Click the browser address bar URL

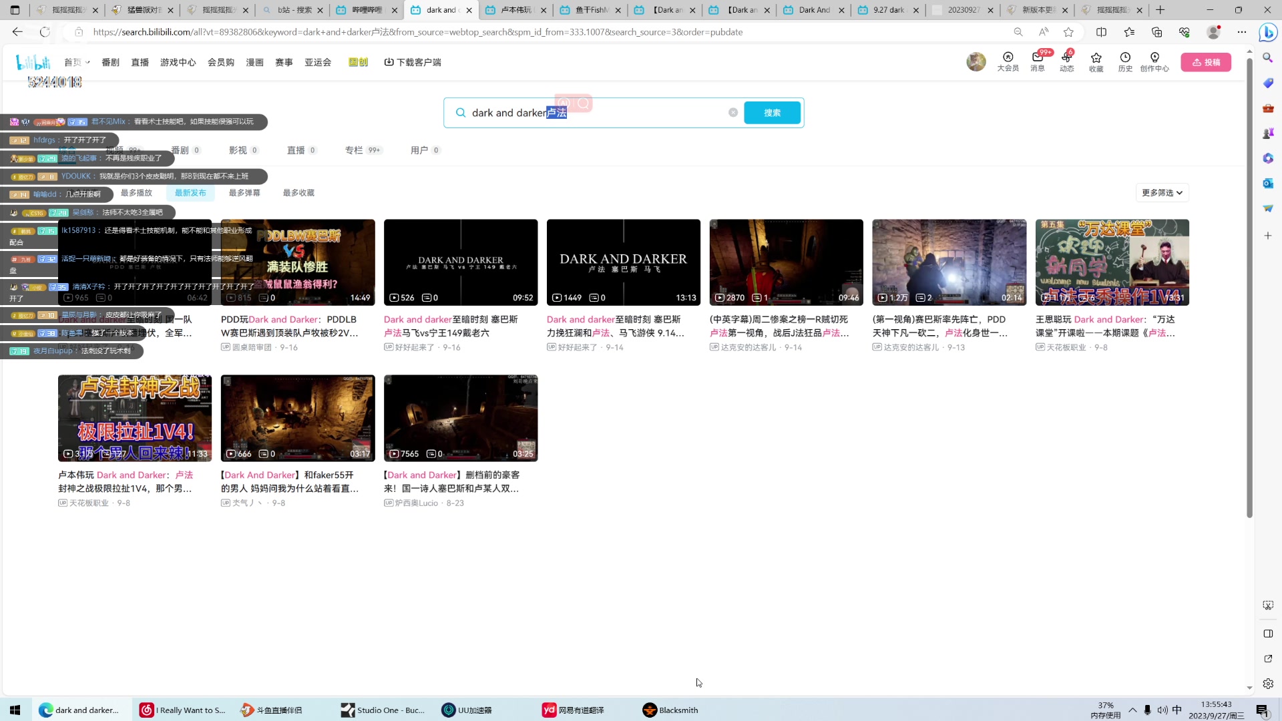(418, 31)
